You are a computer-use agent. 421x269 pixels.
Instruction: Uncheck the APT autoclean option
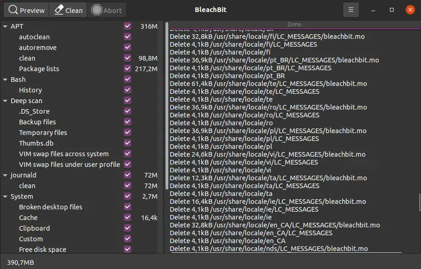click(127, 37)
